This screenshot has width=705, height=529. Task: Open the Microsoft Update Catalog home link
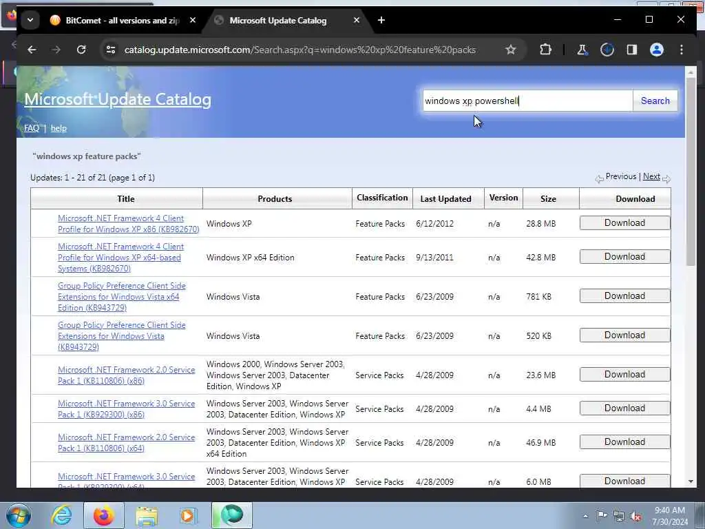pyautogui.click(x=118, y=99)
